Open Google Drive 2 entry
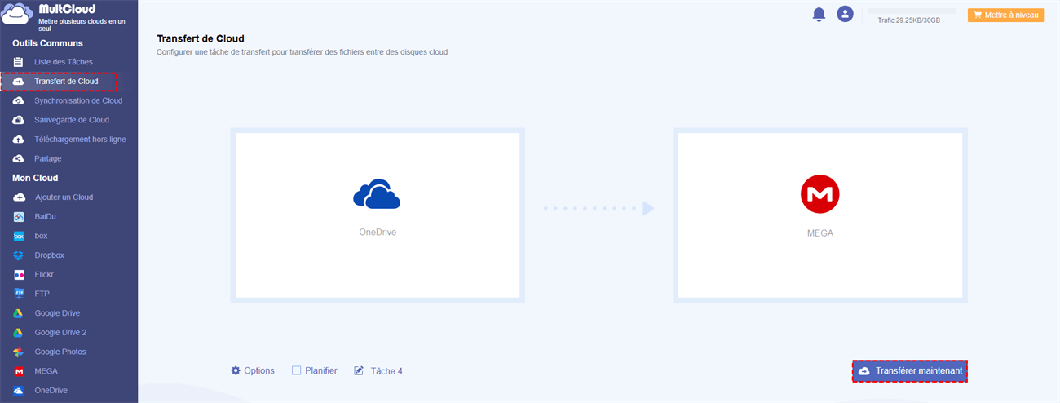This screenshot has height=403, width=1060. pyautogui.click(x=60, y=333)
